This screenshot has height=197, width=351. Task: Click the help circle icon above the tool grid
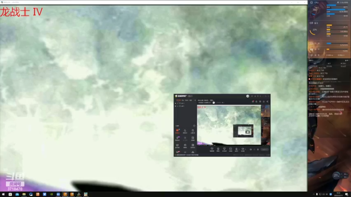pyautogui.click(x=194, y=126)
